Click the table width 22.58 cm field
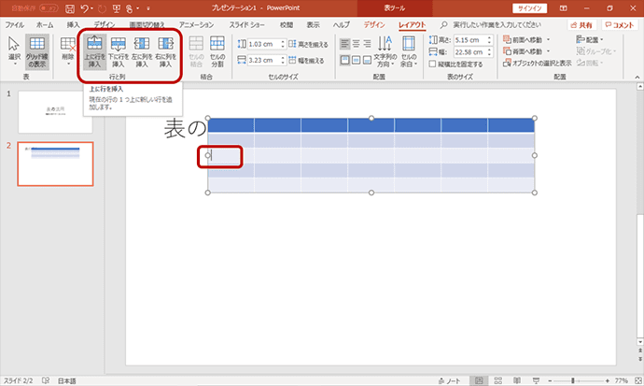 tap(469, 52)
